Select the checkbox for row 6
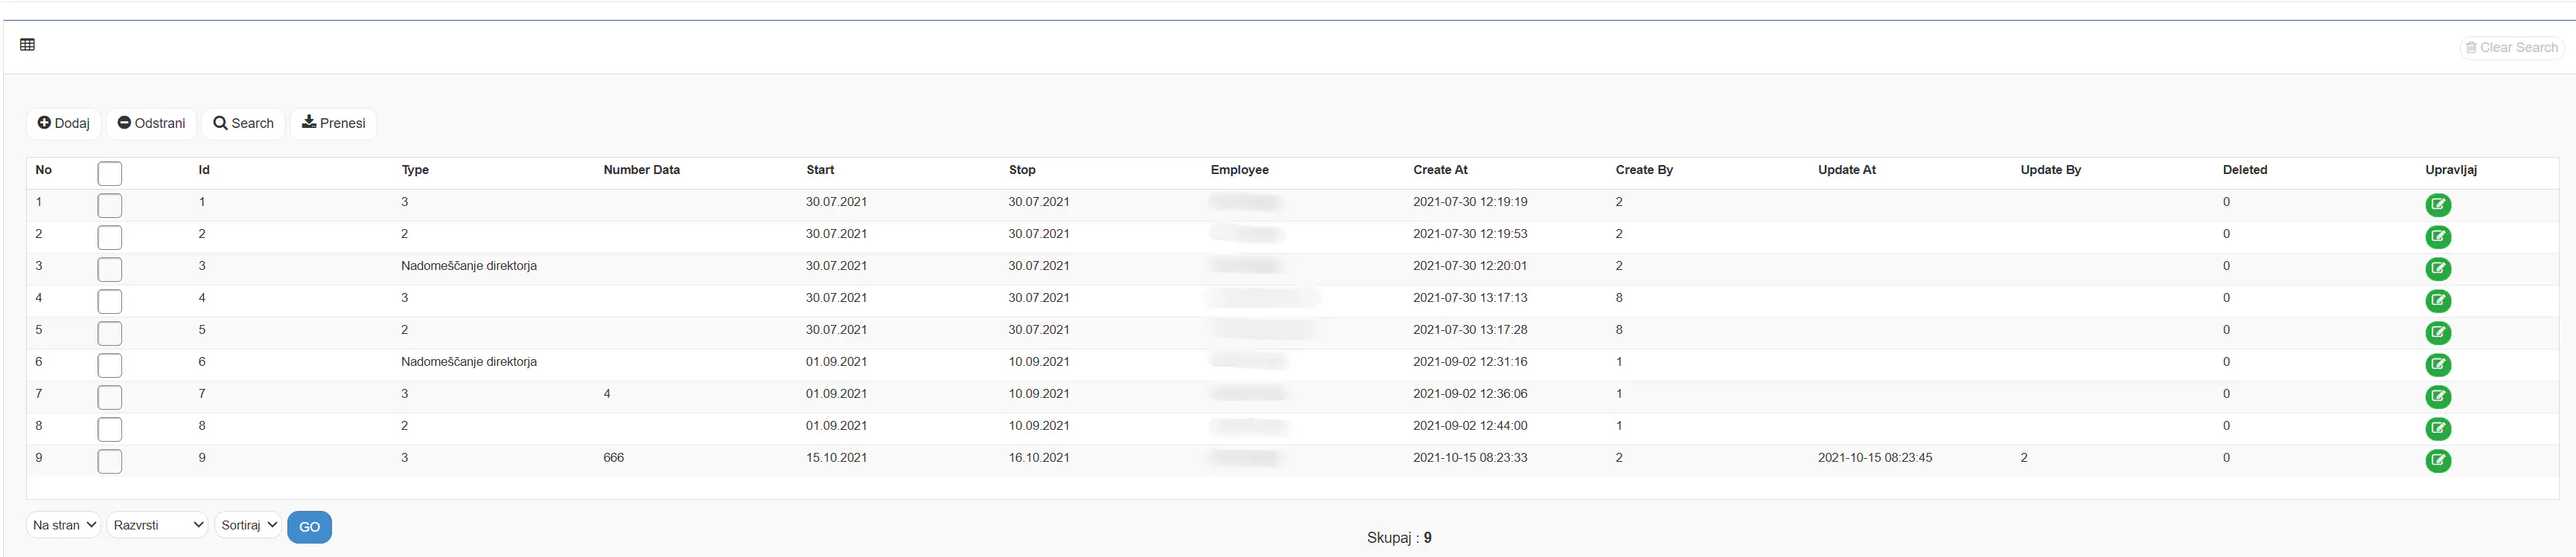The width and height of the screenshot is (2576, 557). [110, 365]
